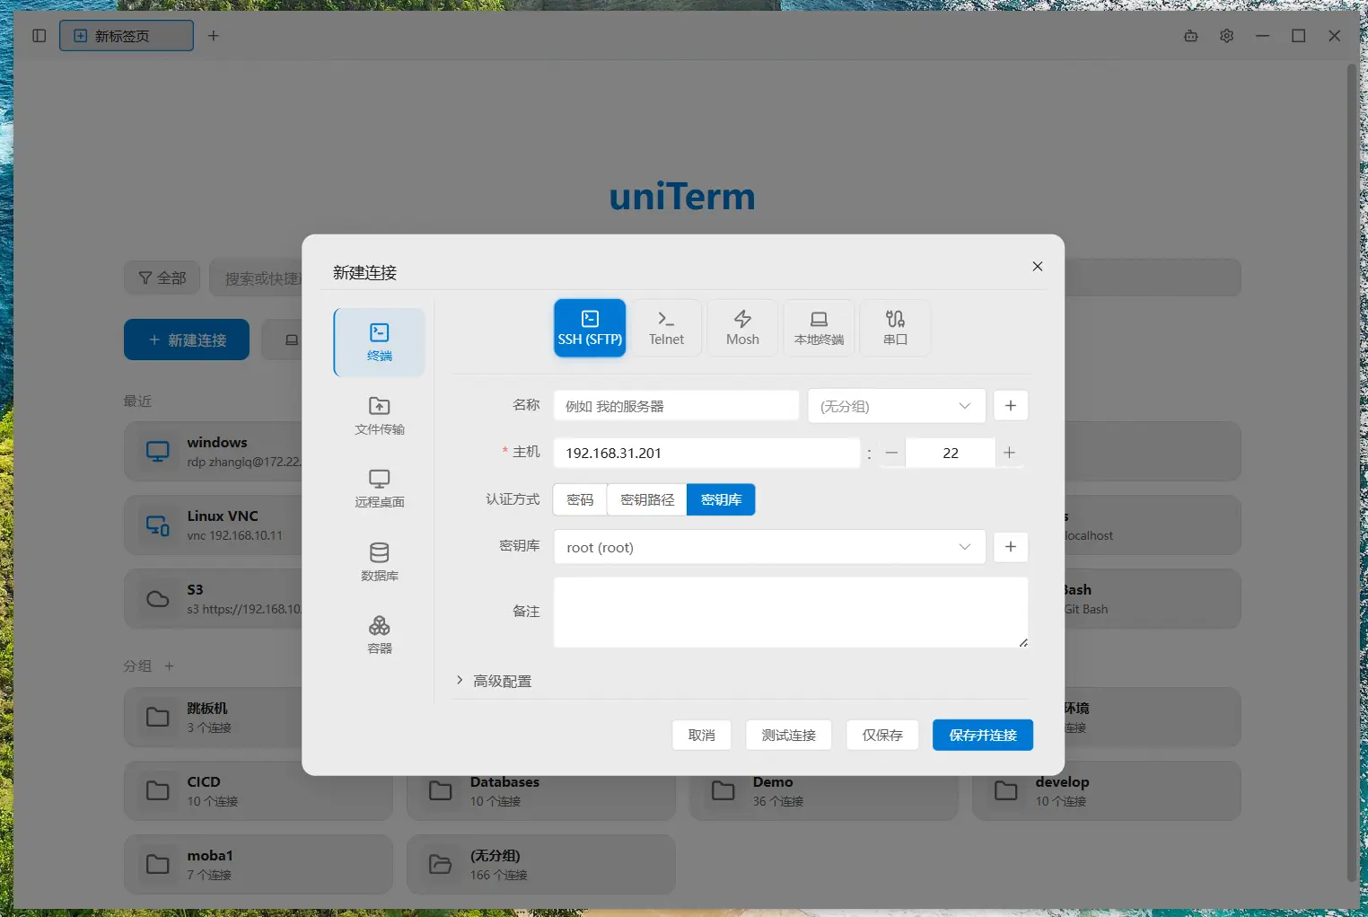
Task: Open the 终端 terminal category in sidebar
Action: pos(380,342)
